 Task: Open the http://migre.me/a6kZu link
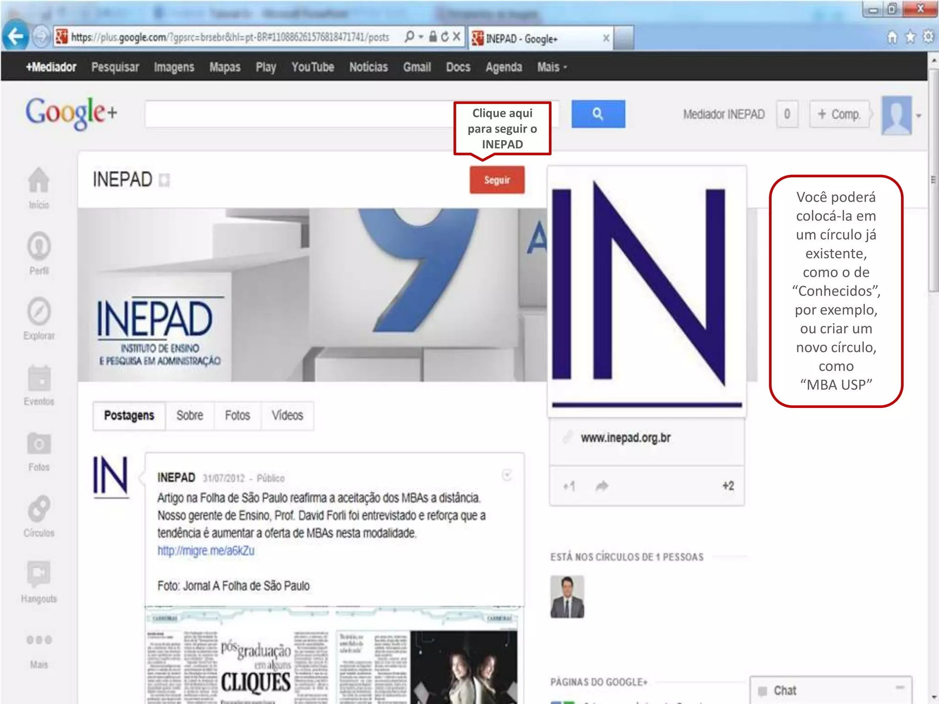pyautogui.click(x=206, y=550)
